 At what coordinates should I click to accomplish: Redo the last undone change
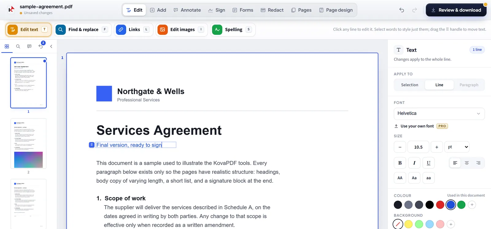point(415,10)
